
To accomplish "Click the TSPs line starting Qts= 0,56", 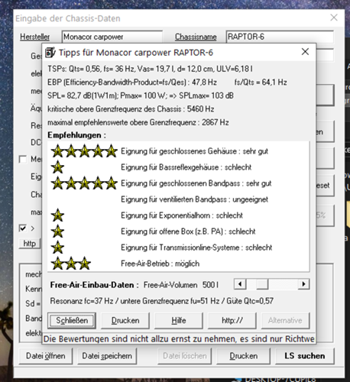I will pos(150,69).
